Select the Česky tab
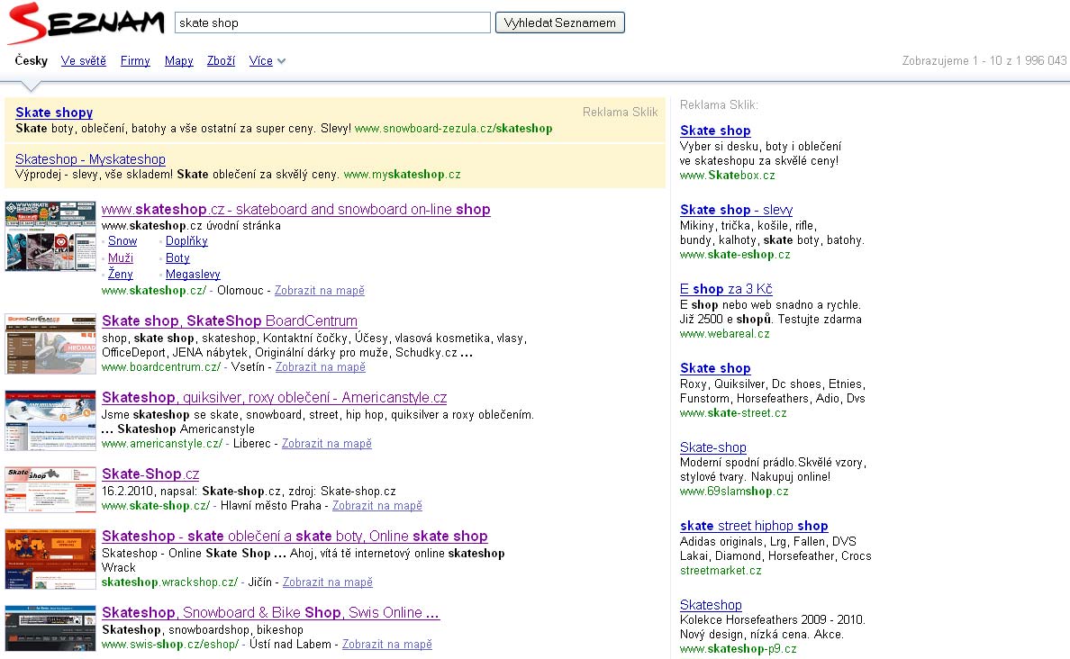This screenshot has width=1070, height=659. coord(32,60)
